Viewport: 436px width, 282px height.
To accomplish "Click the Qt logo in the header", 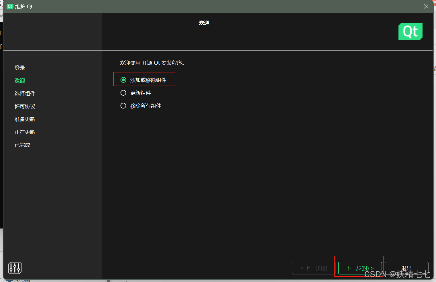I will click(410, 31).
